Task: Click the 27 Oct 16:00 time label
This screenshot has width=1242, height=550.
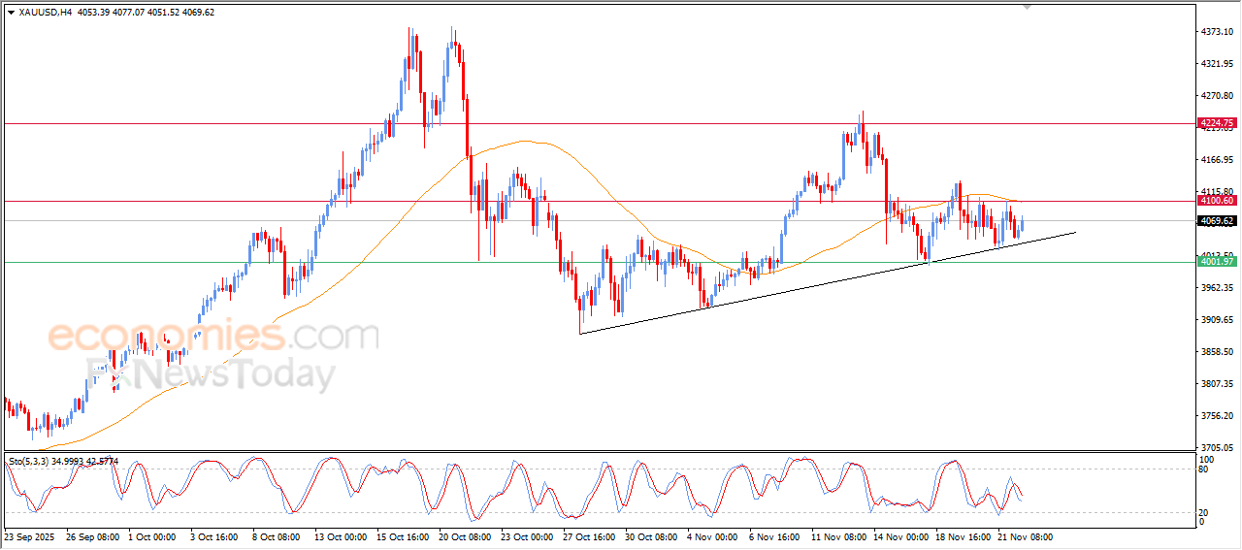Action: 590,536
